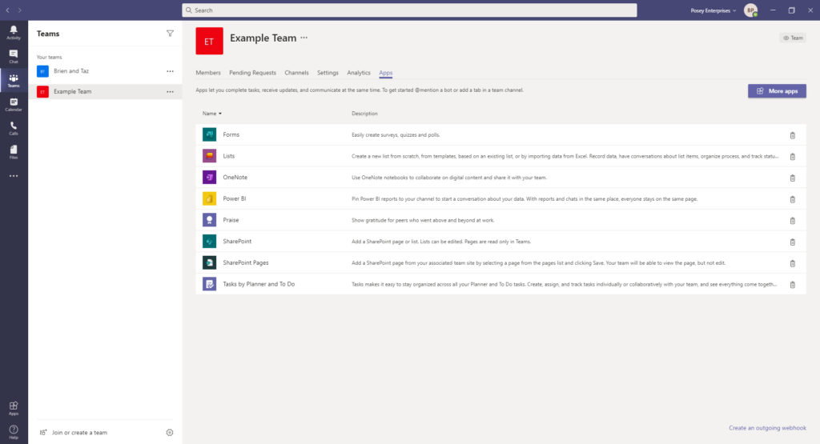
Task: Delete the SharePoint app
Action: 792,242
